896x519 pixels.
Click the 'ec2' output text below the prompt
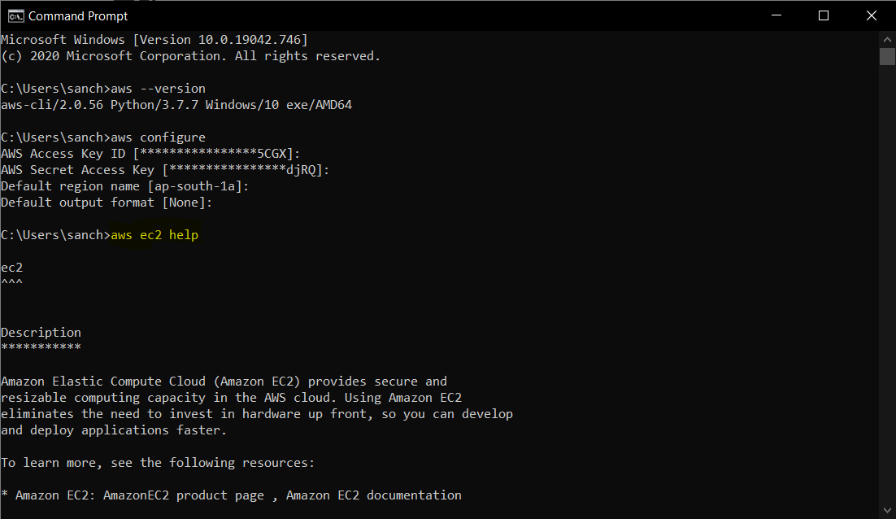pos(11,267)
